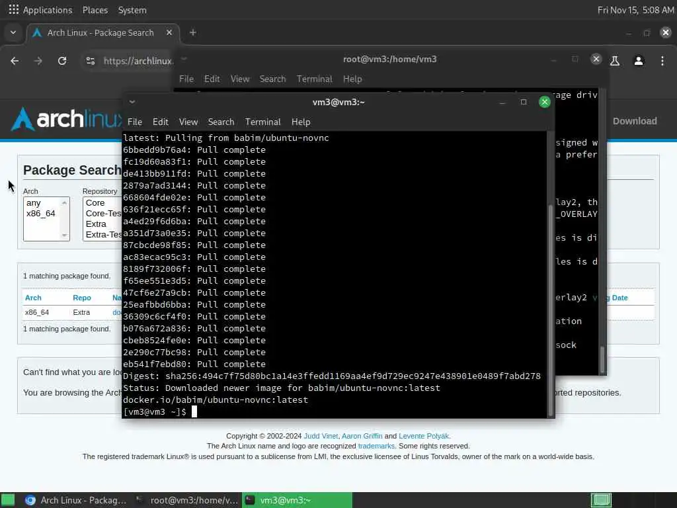The width and height of the screenshot is (677, 508).
Task: Open Search menu in root@vm3 terminal
Action: pos(272,79)
